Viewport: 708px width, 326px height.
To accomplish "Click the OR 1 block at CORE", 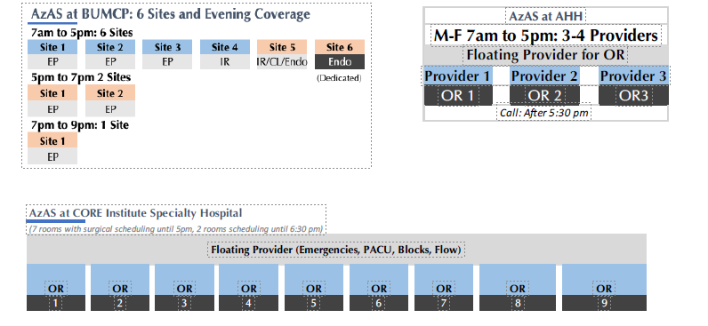I will coord(56,287).
